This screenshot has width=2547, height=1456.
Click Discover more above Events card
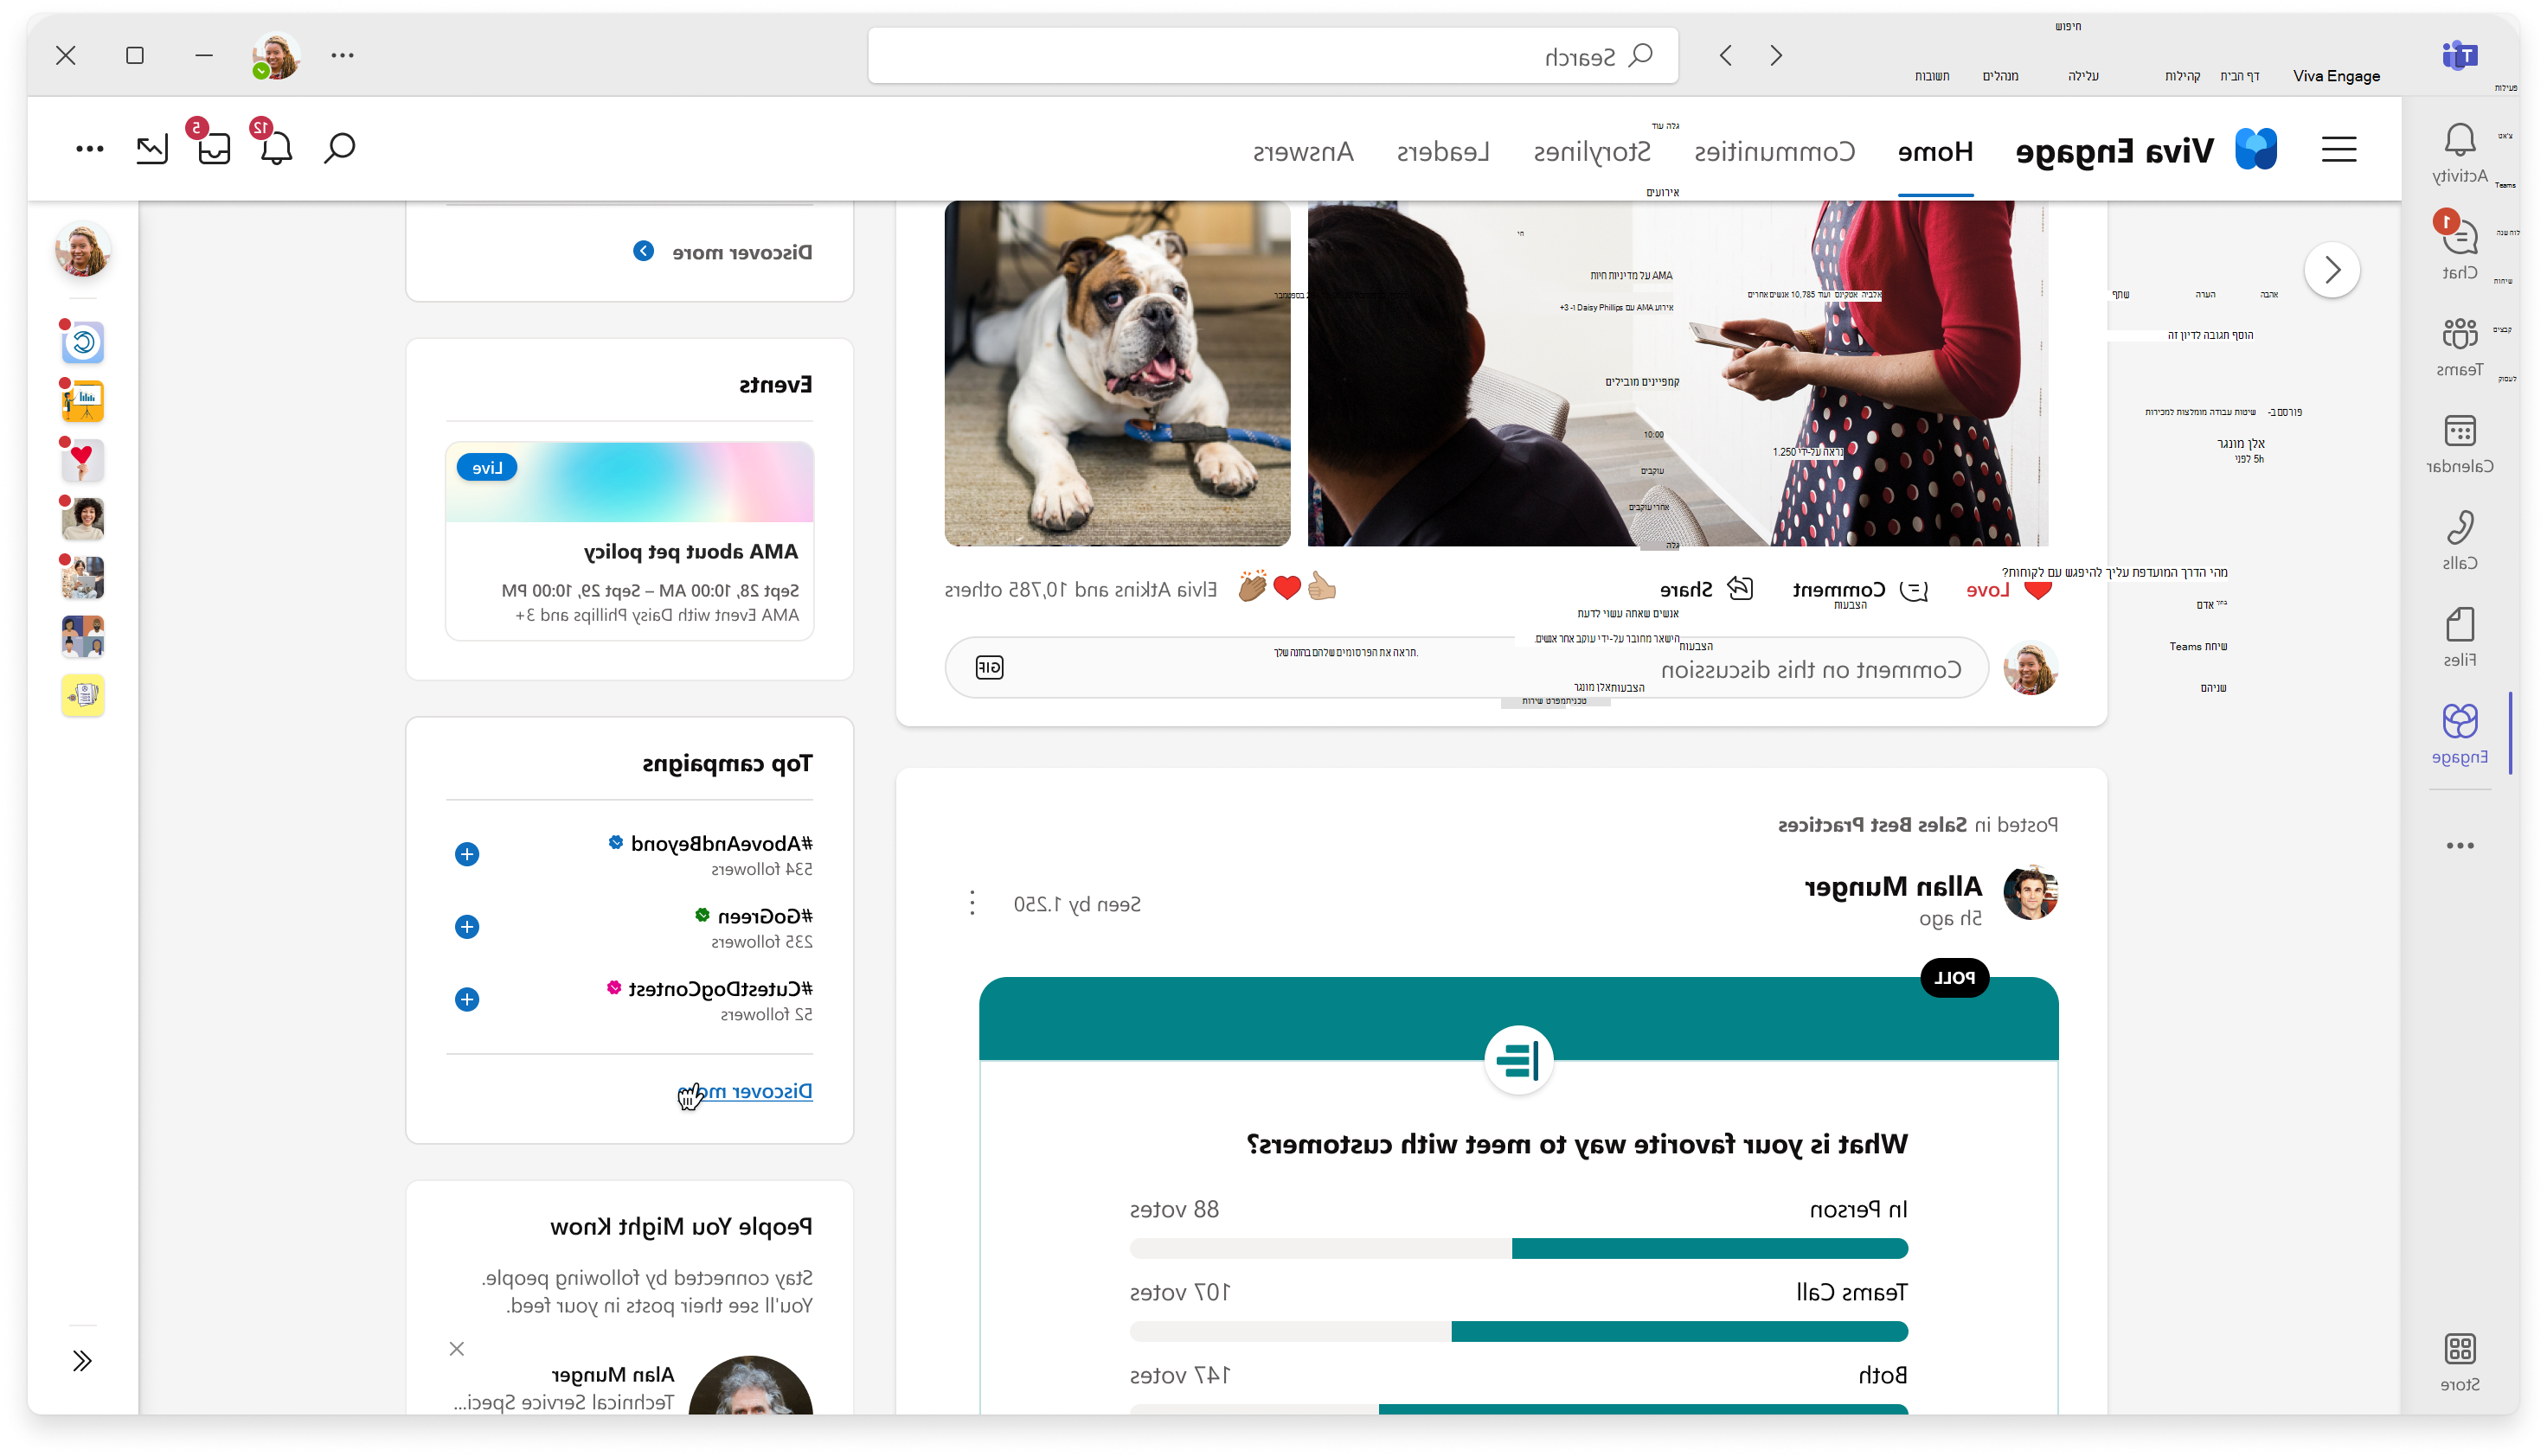(741, 252)
